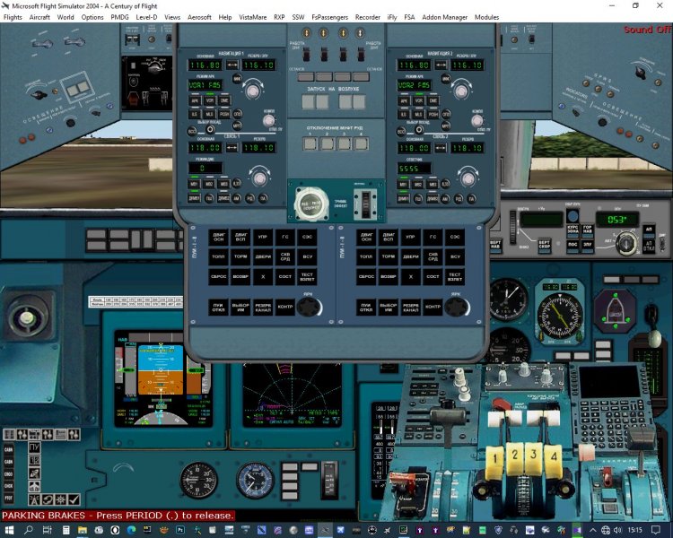The image size is (673, 538).
Task: Click the 5555 transponder code display
Action: tap(413, 168)
